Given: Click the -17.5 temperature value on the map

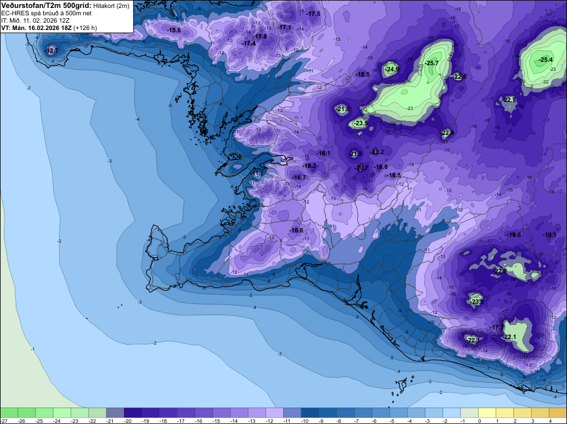Looking at the screenshot, I should [x=313, y=14].
